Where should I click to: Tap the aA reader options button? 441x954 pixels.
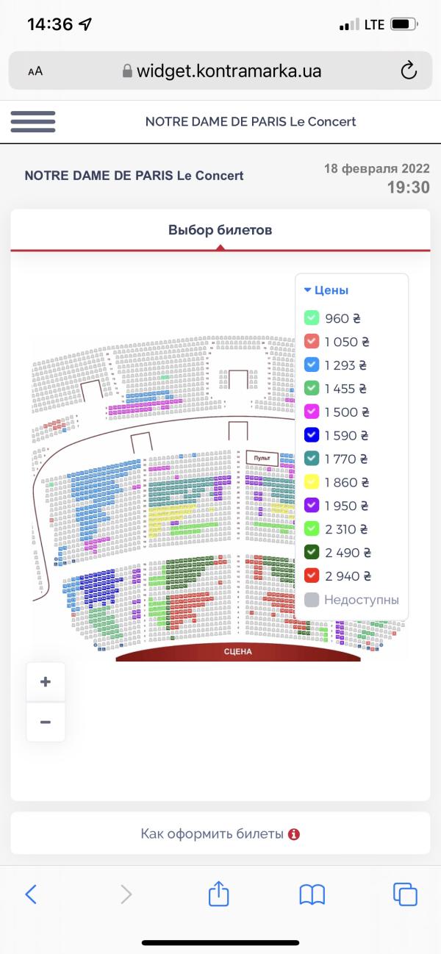(x=35, y=71)
